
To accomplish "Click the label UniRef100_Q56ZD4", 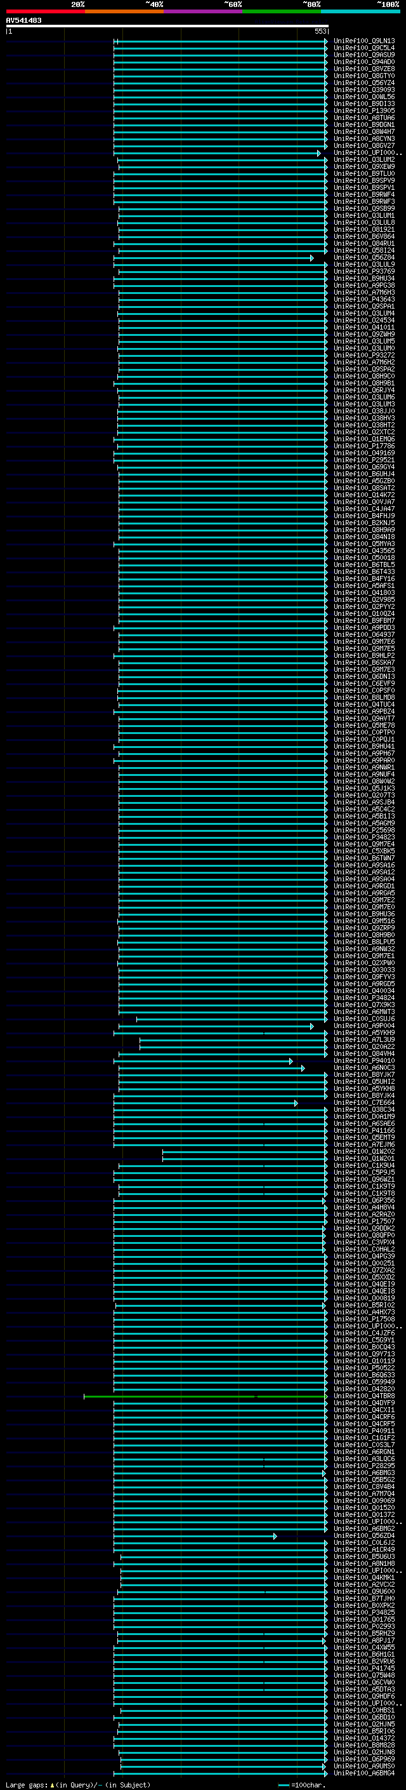I will [363, 1535].
